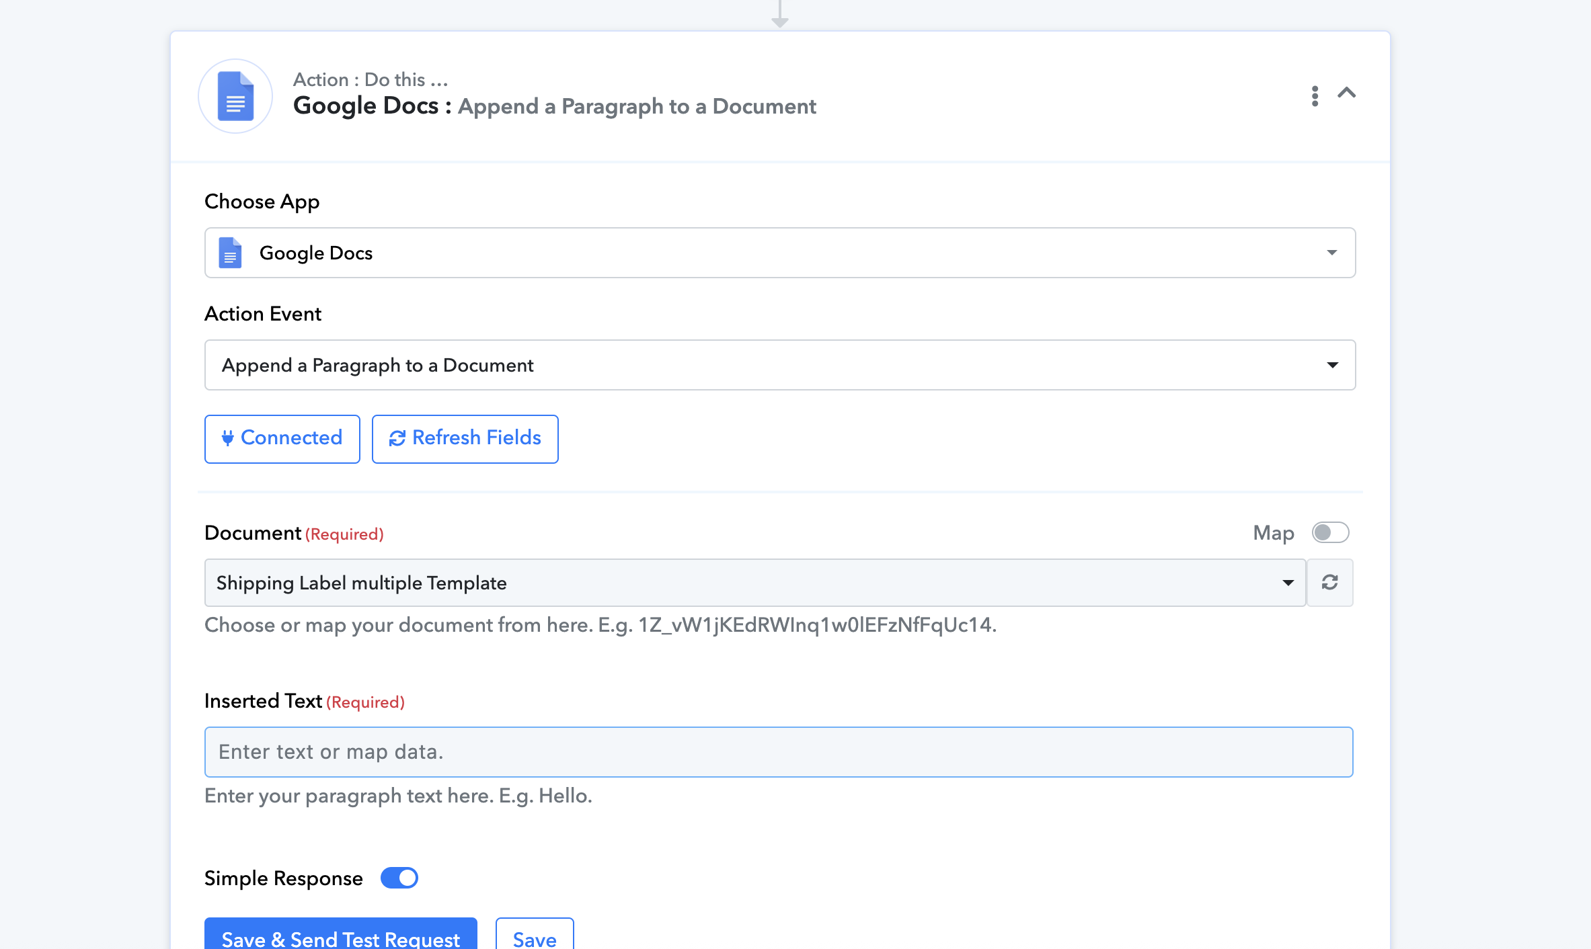The height and width of the screenshot is (949, 1591).
Task: Click the 'Action : Do this ...' header text
Action: point(371,79)
